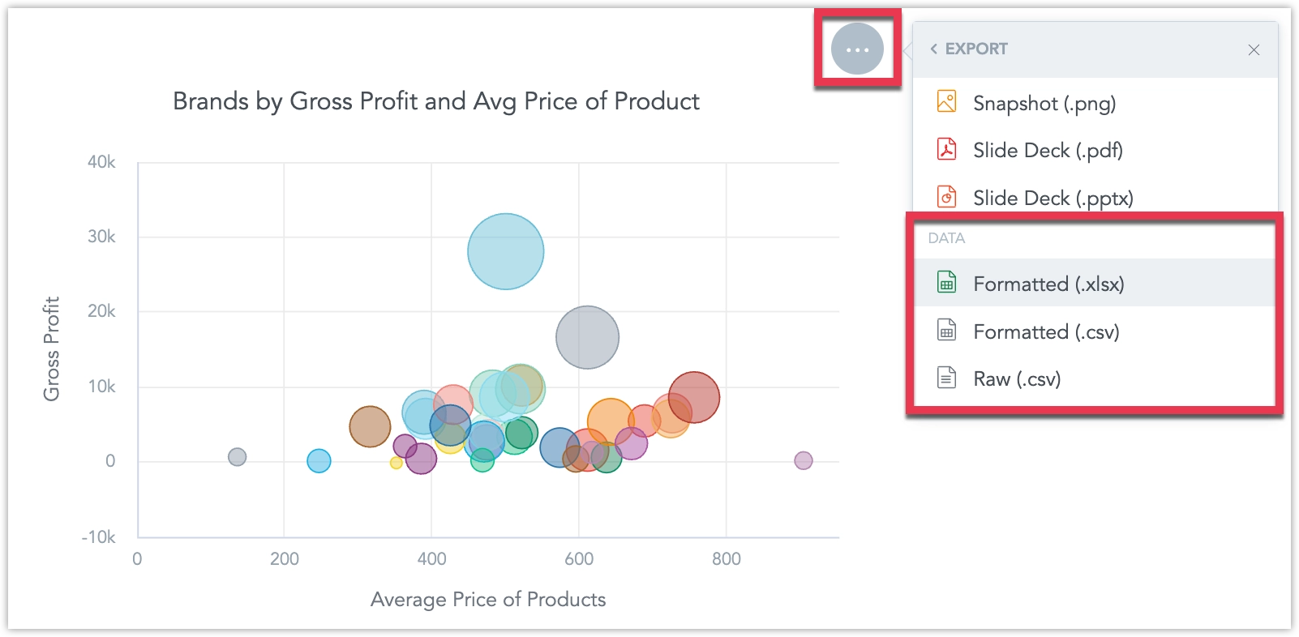
Task: Click the Raw csv document icon
Action: pyautogui.click(x=946, y=378)
